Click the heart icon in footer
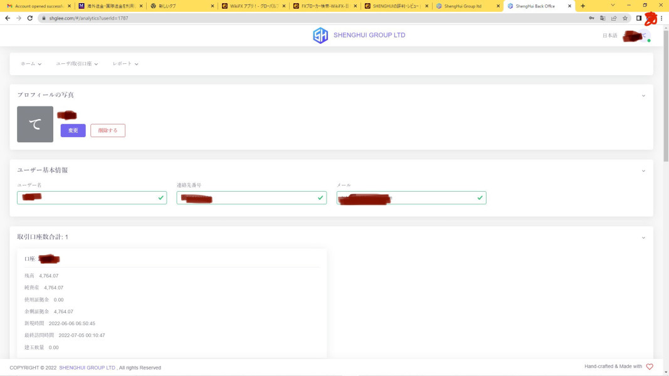Viewport: 669px width, 376px height. click(x=650, y=367)
